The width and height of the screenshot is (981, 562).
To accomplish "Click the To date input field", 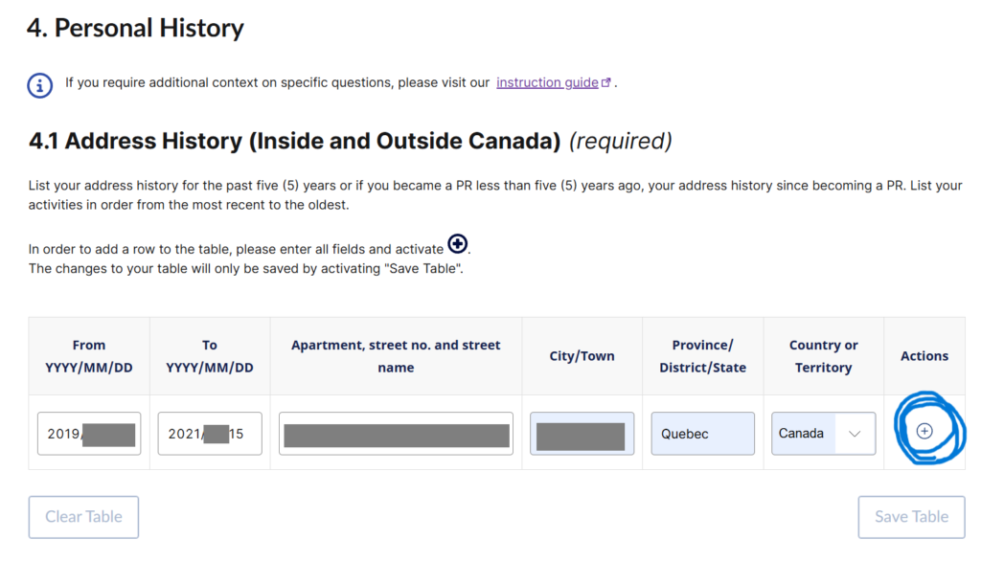I will click(210, 434).
